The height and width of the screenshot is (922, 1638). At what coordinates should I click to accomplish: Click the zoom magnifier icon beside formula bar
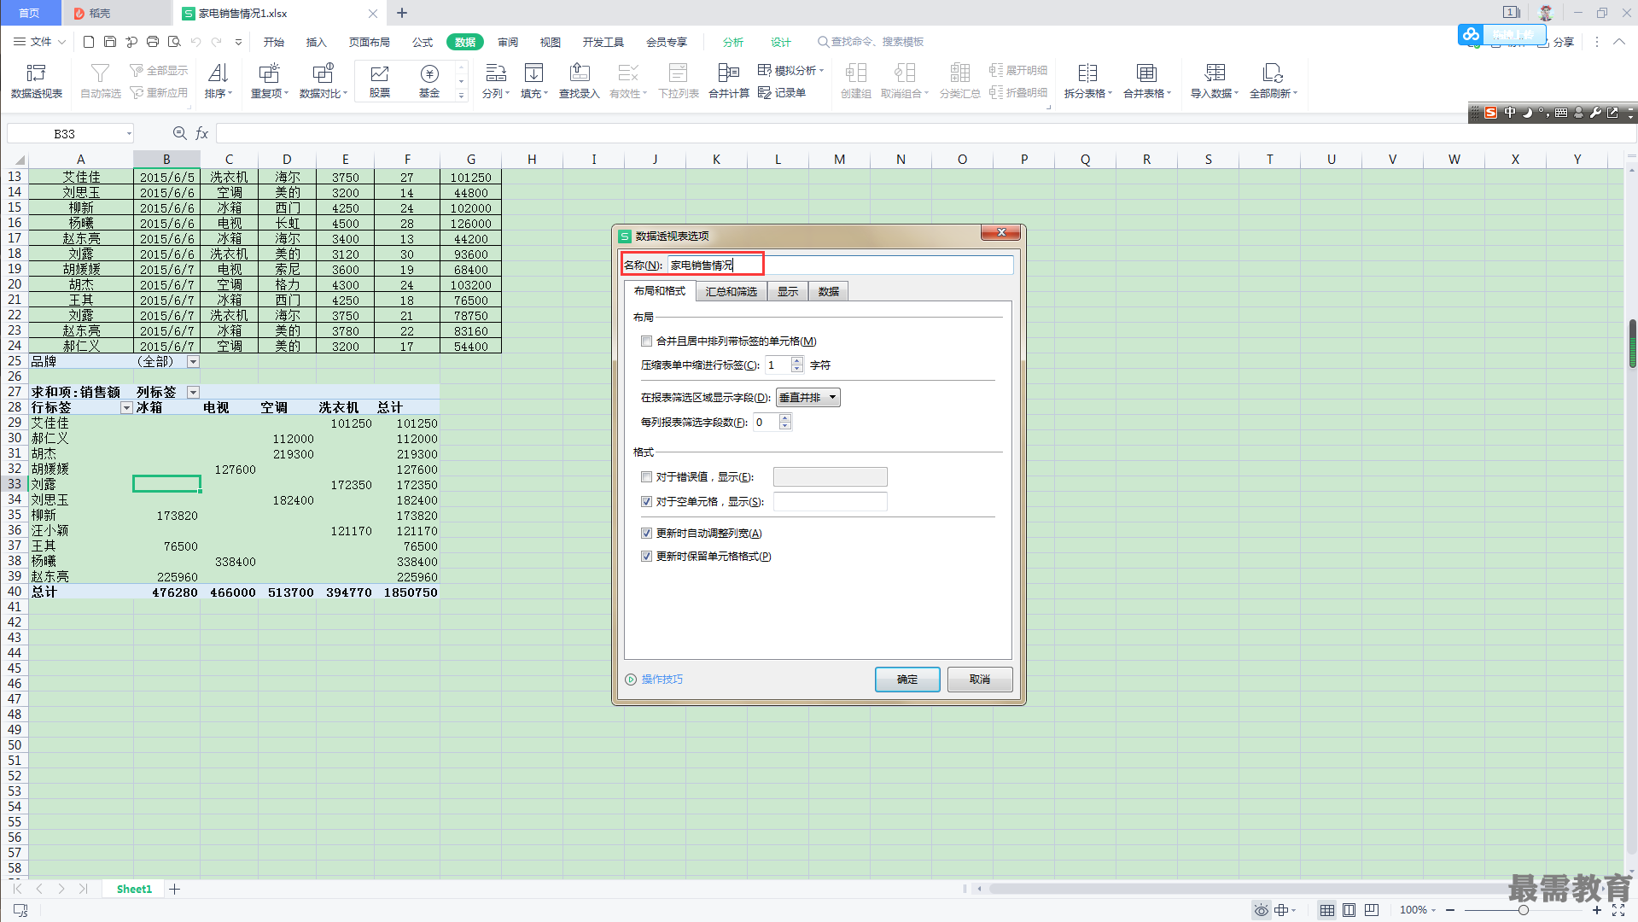(179, 133)
